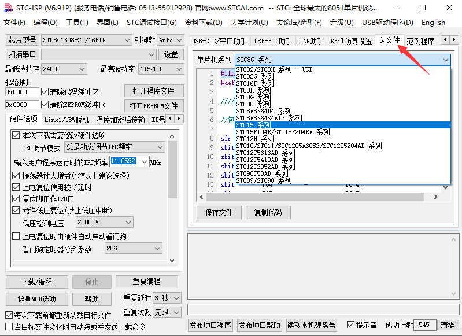The image size is (462, 336).
Task: Collapse 单片机系列 combo box arrow
Action: click(x=445, y=60)
